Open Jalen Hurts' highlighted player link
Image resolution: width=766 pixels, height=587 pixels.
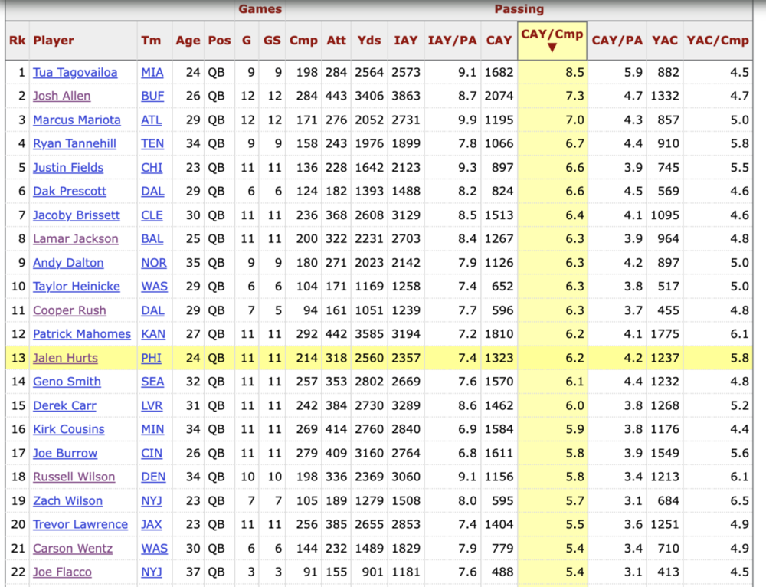click(x=67, y=358)
